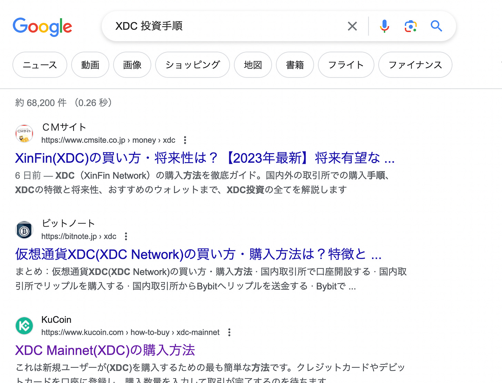Select the ニュース filter tab
This screenshot has height=383, width=502.
point(40,65)
